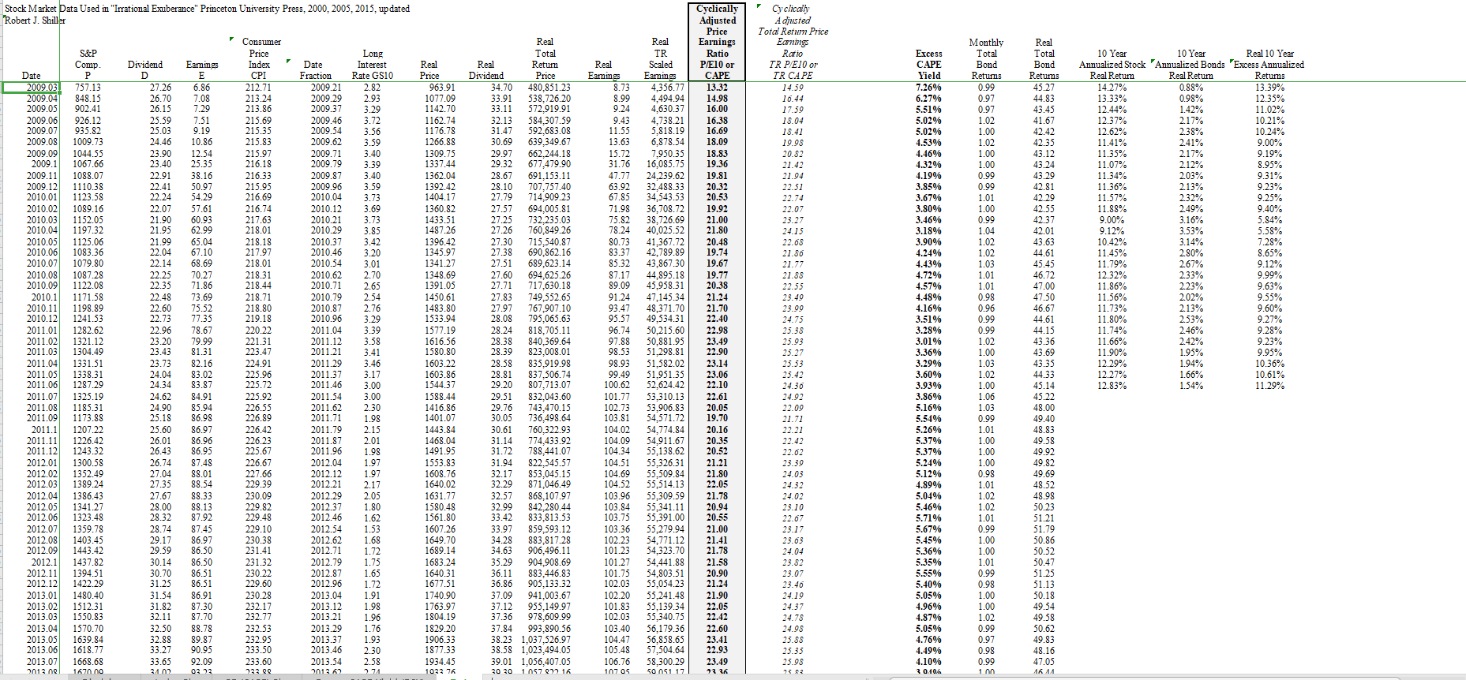
Task: Select the S&P price cell 1287.29
Action: (88, 385)
